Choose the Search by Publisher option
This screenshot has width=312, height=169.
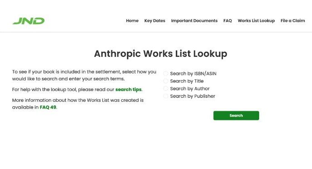(x=165, y=96)
